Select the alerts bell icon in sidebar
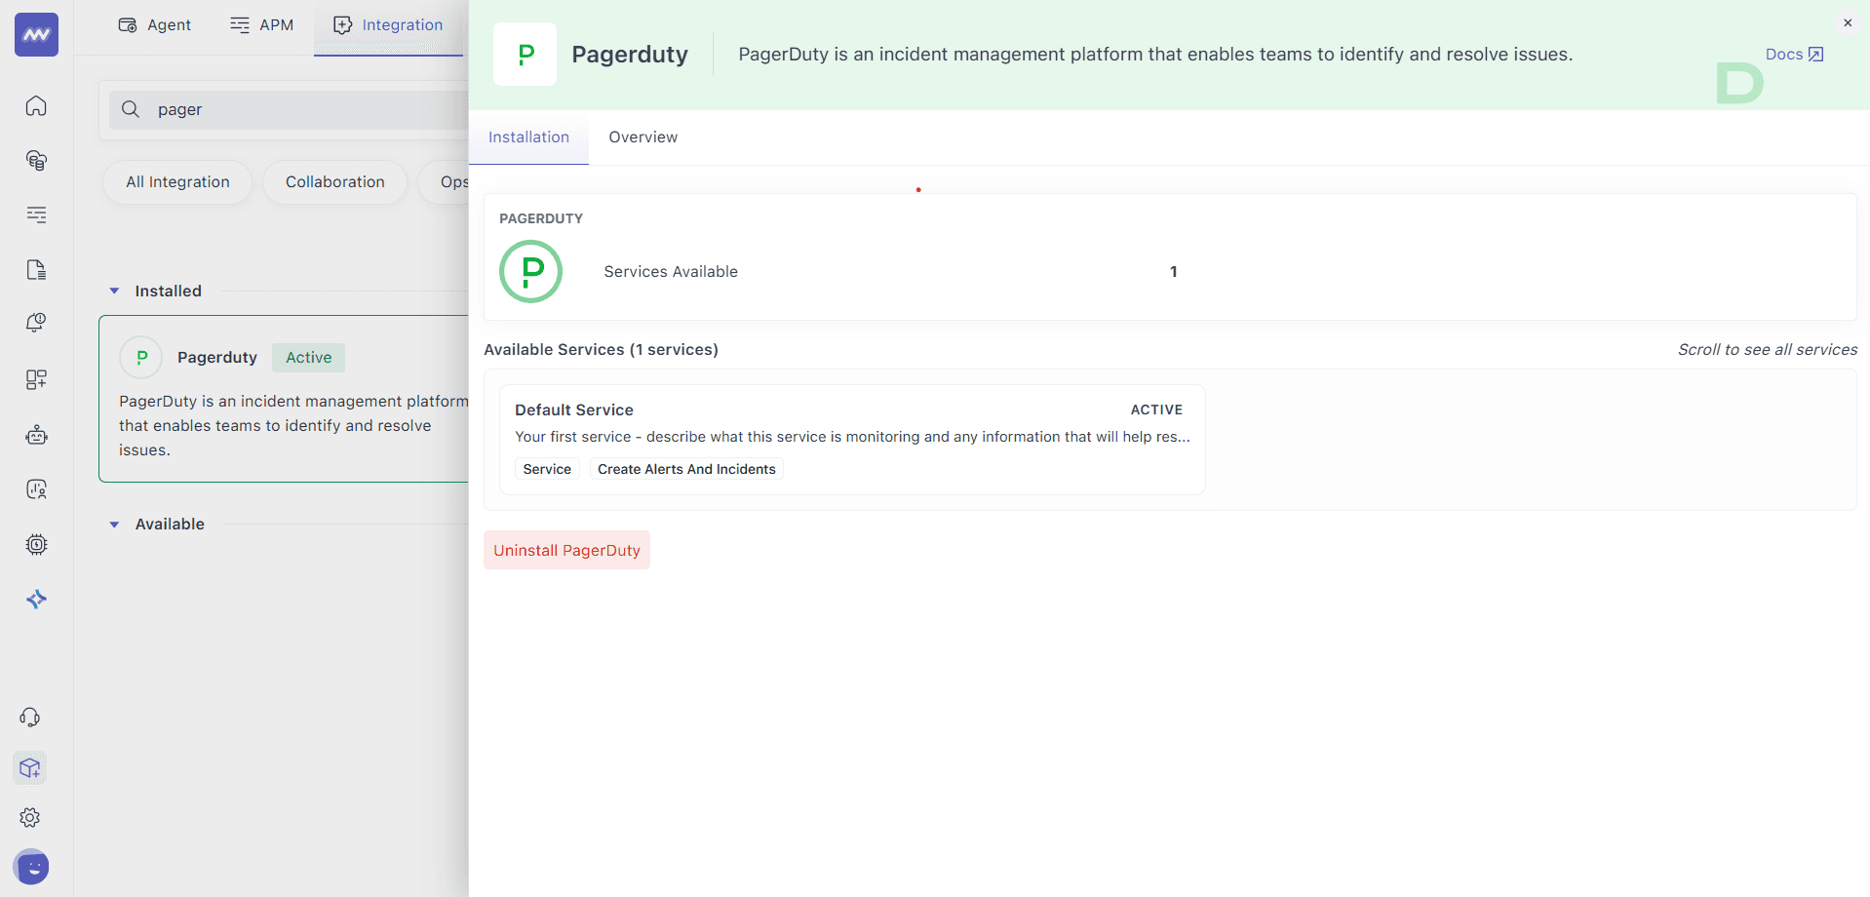 36,322
